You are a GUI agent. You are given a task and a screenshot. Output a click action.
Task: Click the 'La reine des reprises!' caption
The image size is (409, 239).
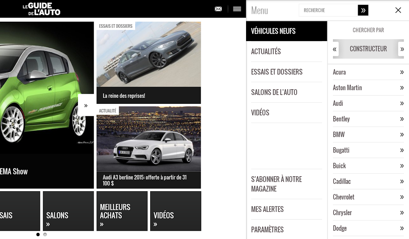click(124, 96)
